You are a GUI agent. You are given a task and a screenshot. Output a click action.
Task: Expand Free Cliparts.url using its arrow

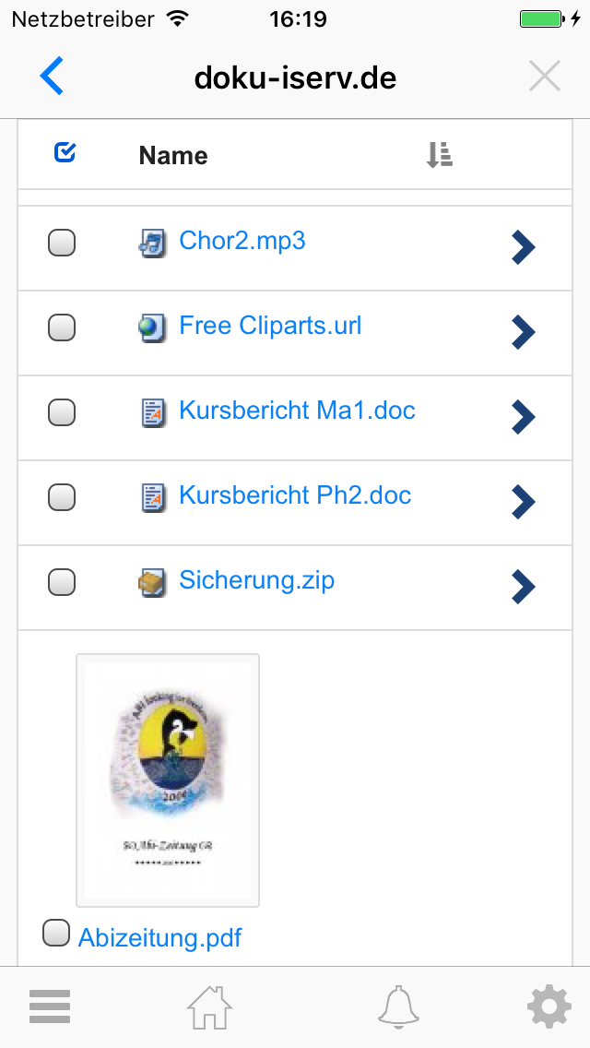coord(523,332)
